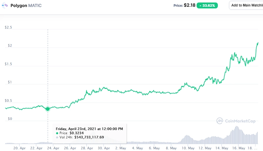Click the 2. May date label
Screen dimensions: 263x151
(120, 148)
